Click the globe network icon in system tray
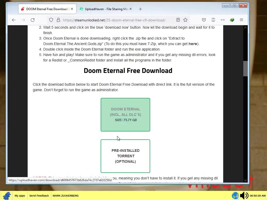 235,196
